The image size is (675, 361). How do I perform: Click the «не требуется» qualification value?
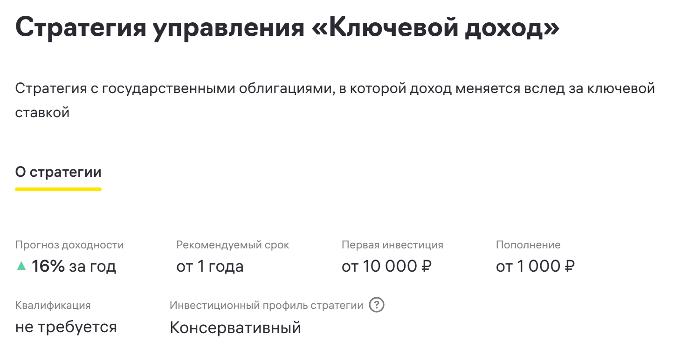[66, 327]
